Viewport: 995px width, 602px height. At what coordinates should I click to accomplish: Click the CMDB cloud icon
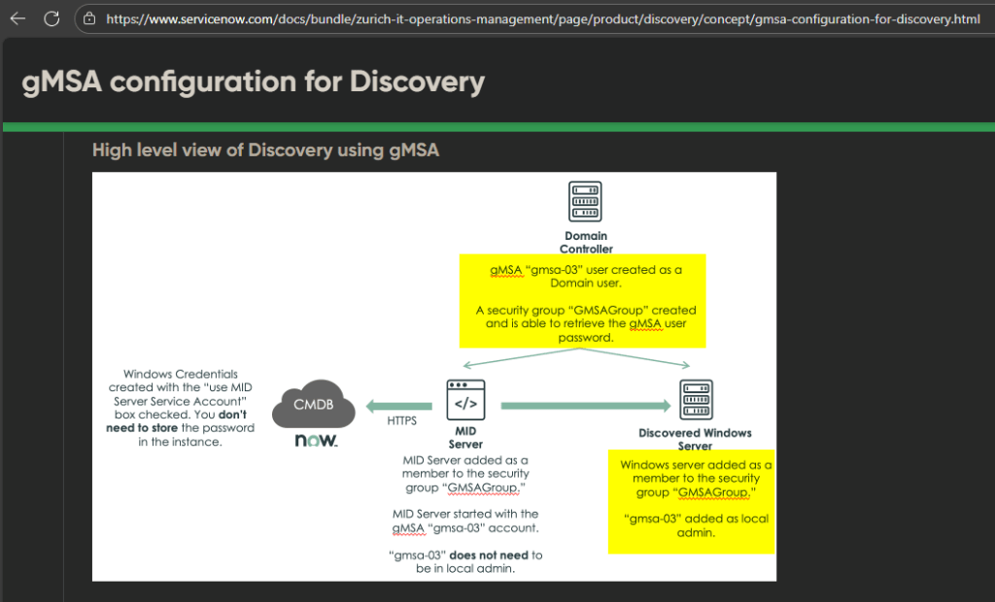pyautogui.click(x=312, y=407)
